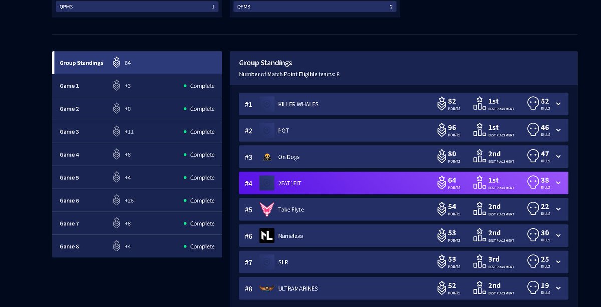
Task: Click the skull kills icon for ULTRAMARINES
Action: [x=533, y=288]
